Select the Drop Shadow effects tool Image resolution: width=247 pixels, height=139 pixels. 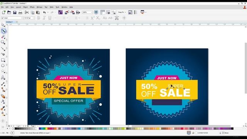[3, 96]
